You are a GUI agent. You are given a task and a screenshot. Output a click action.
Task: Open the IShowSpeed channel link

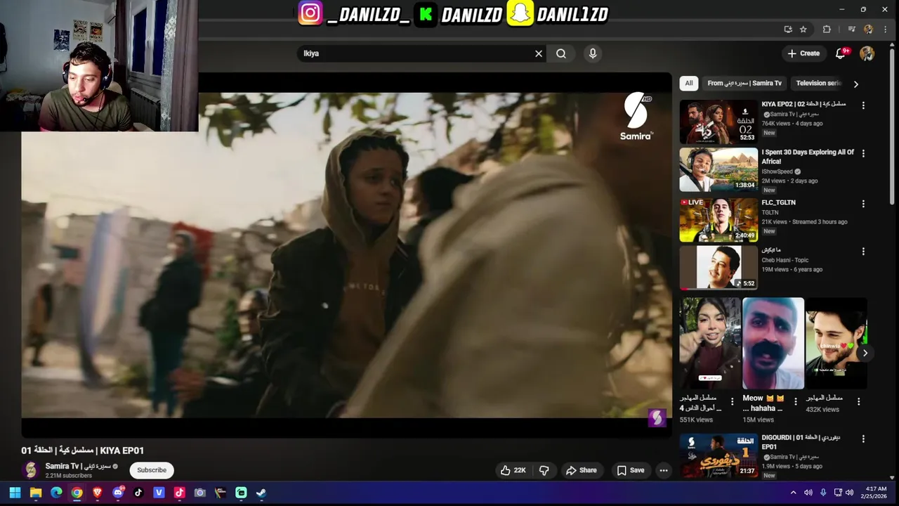(x=777, y=171)
